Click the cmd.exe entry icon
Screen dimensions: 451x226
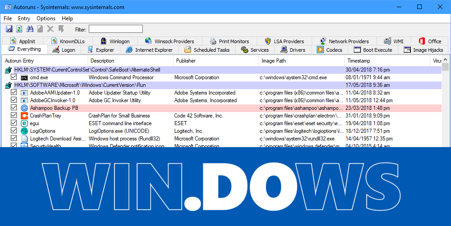click(24, 77)
